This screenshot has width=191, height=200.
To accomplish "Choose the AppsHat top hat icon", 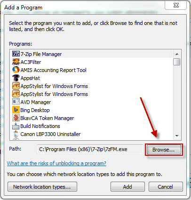I will point(16,78).
